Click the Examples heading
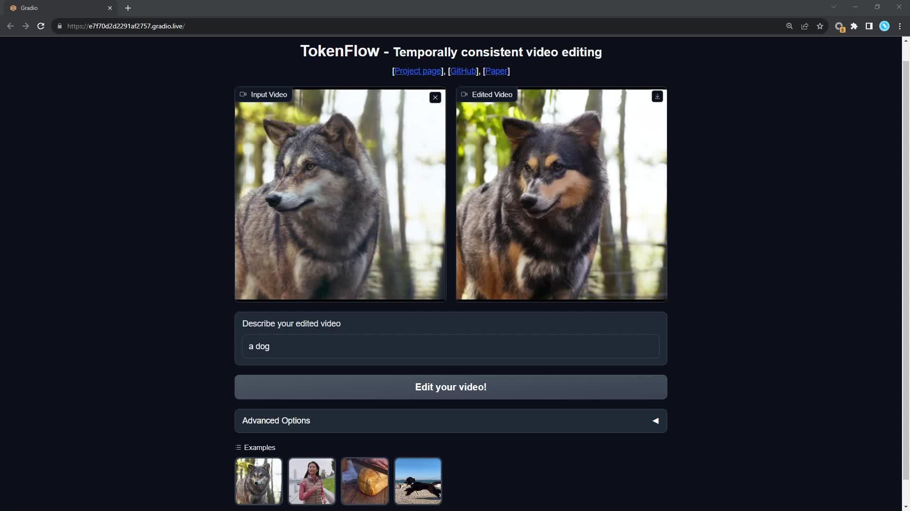Screen dimensions: 910x511 (255, 448)
